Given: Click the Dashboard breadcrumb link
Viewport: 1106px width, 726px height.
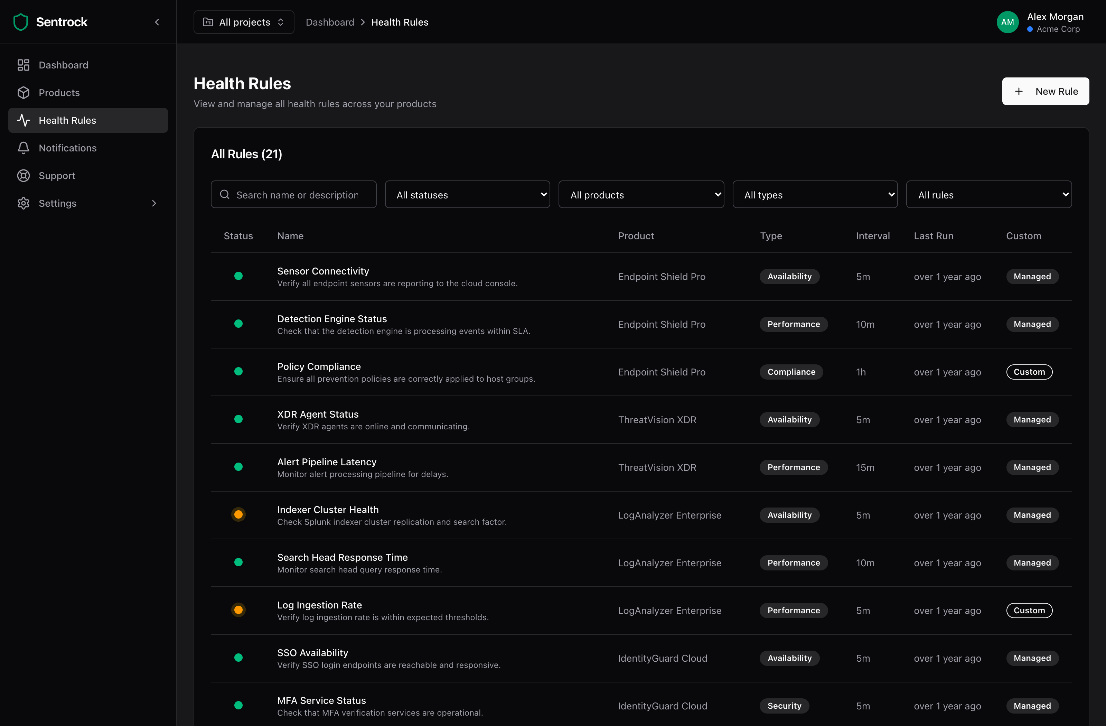Looking at the screenshot, I should (329, 22).
